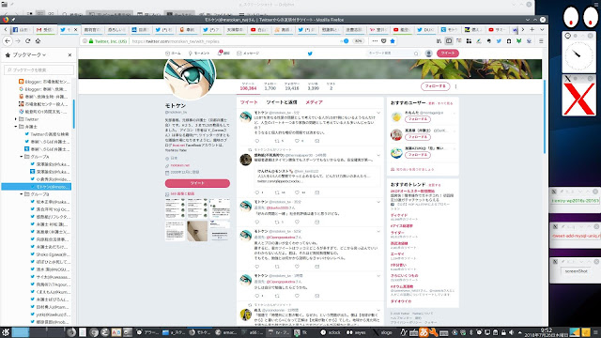Screen dimensions: 601x338
Task: Click the red Tweet button in Twitter header
Action: point(447,54)
